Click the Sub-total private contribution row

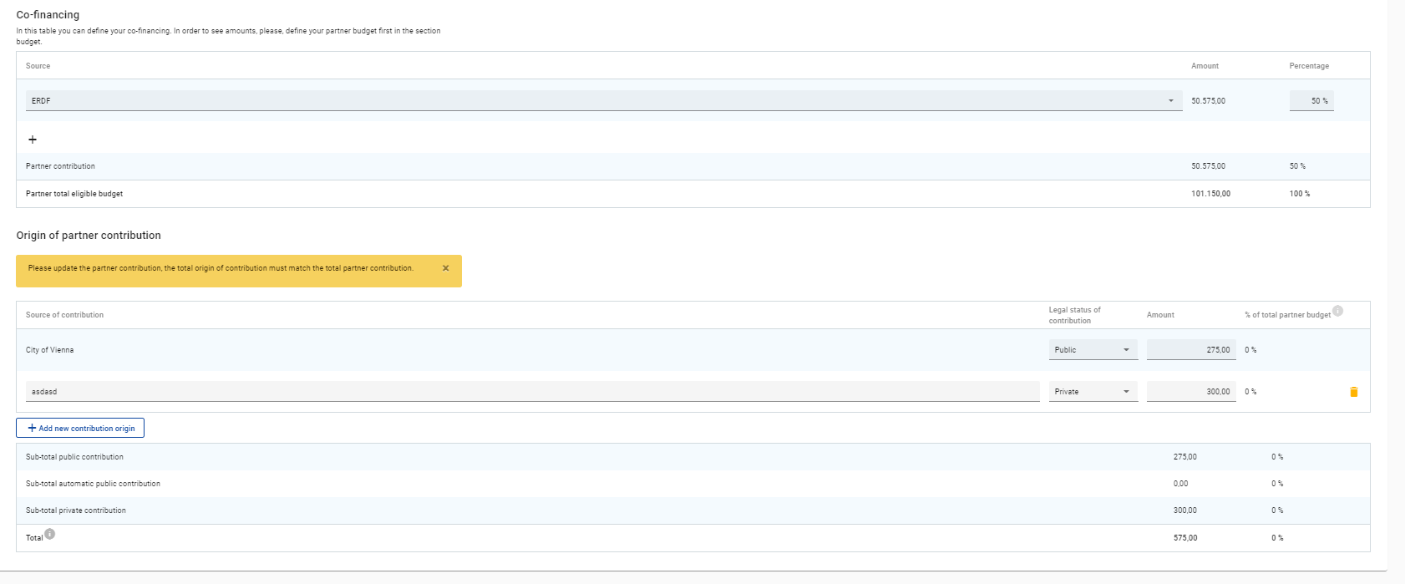pyautogui.click(x=76, y=510)
